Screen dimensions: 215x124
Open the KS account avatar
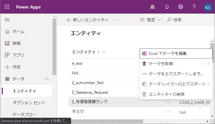point(208,7)
